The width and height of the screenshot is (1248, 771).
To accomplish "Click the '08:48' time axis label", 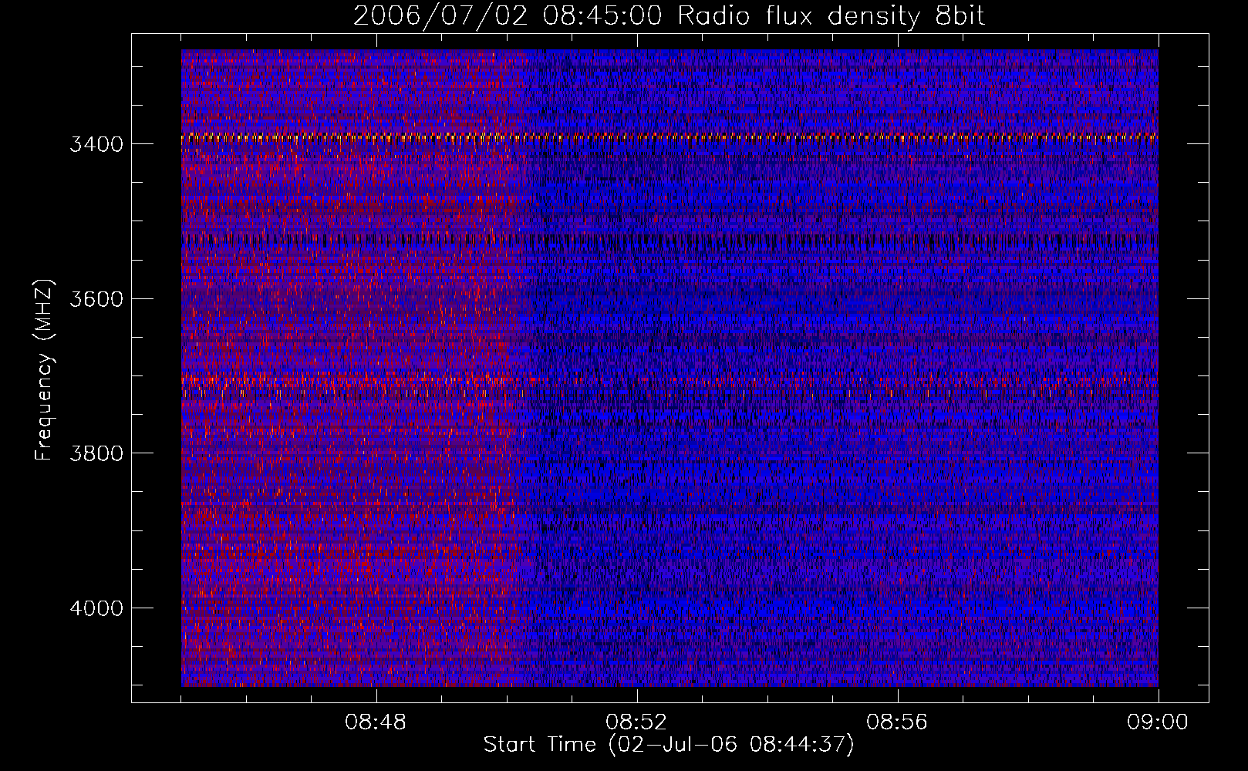I will click(x=376, y=722).
